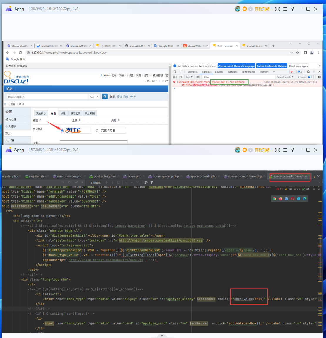This screenshot has height=338, width=326.
Task: Click the DevTools settings gear icon
Action: [308, 72]
